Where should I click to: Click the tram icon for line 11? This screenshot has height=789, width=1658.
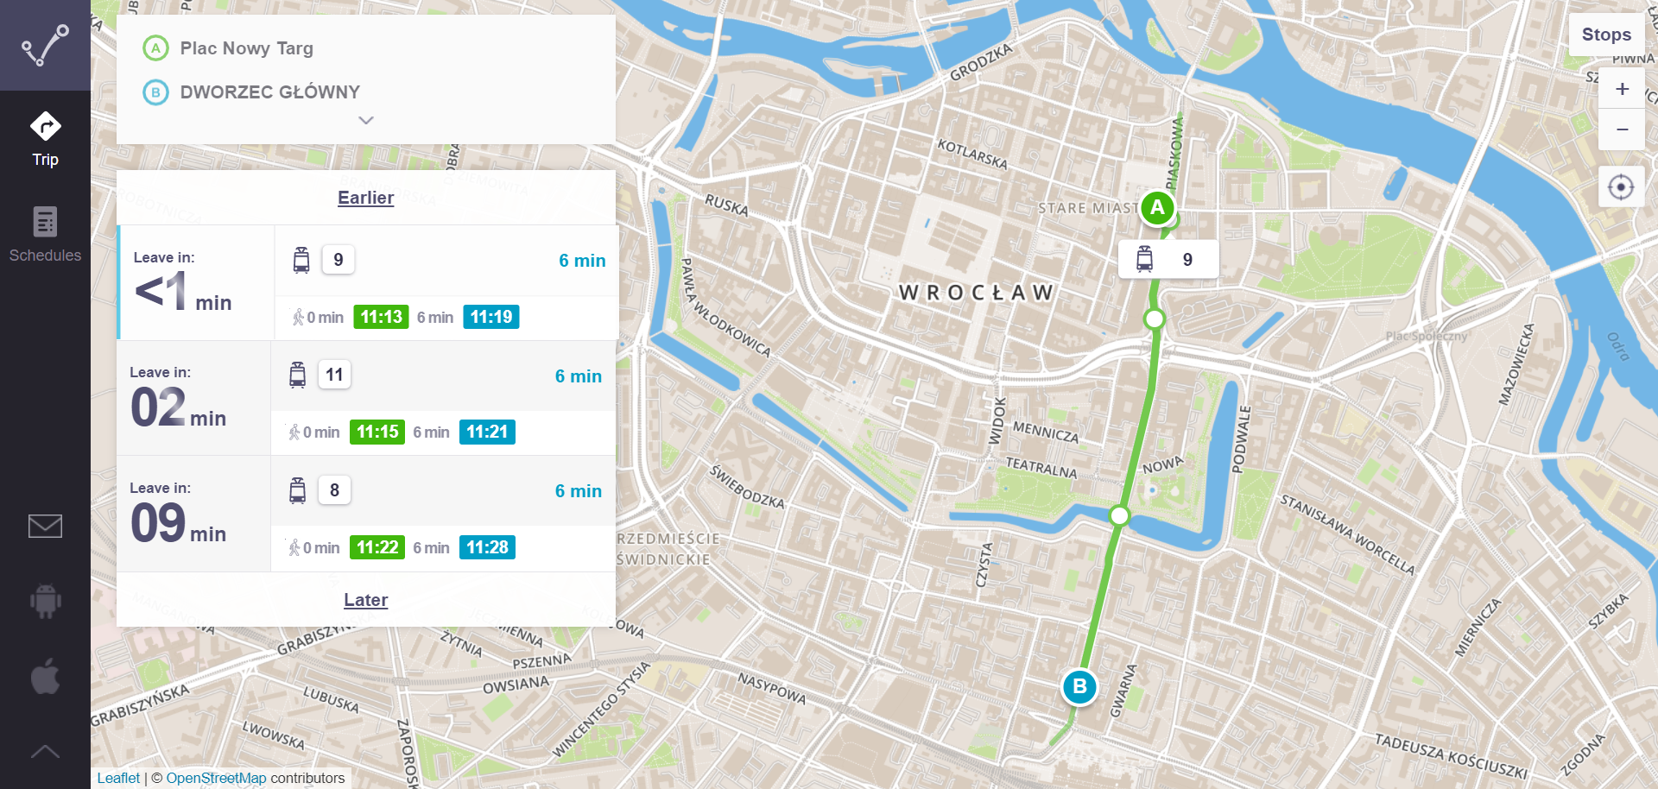pos(298,374)
